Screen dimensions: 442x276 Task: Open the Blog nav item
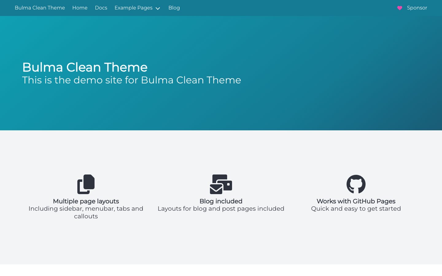pyautogui.click(x=174, y=8)
